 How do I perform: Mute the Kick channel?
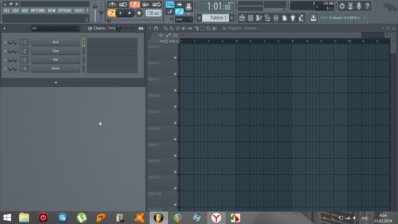point(5,42)
